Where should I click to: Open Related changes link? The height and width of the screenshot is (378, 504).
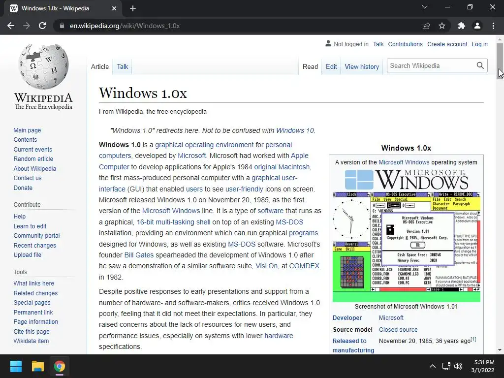pyautogui.click(x=35, y=293)
